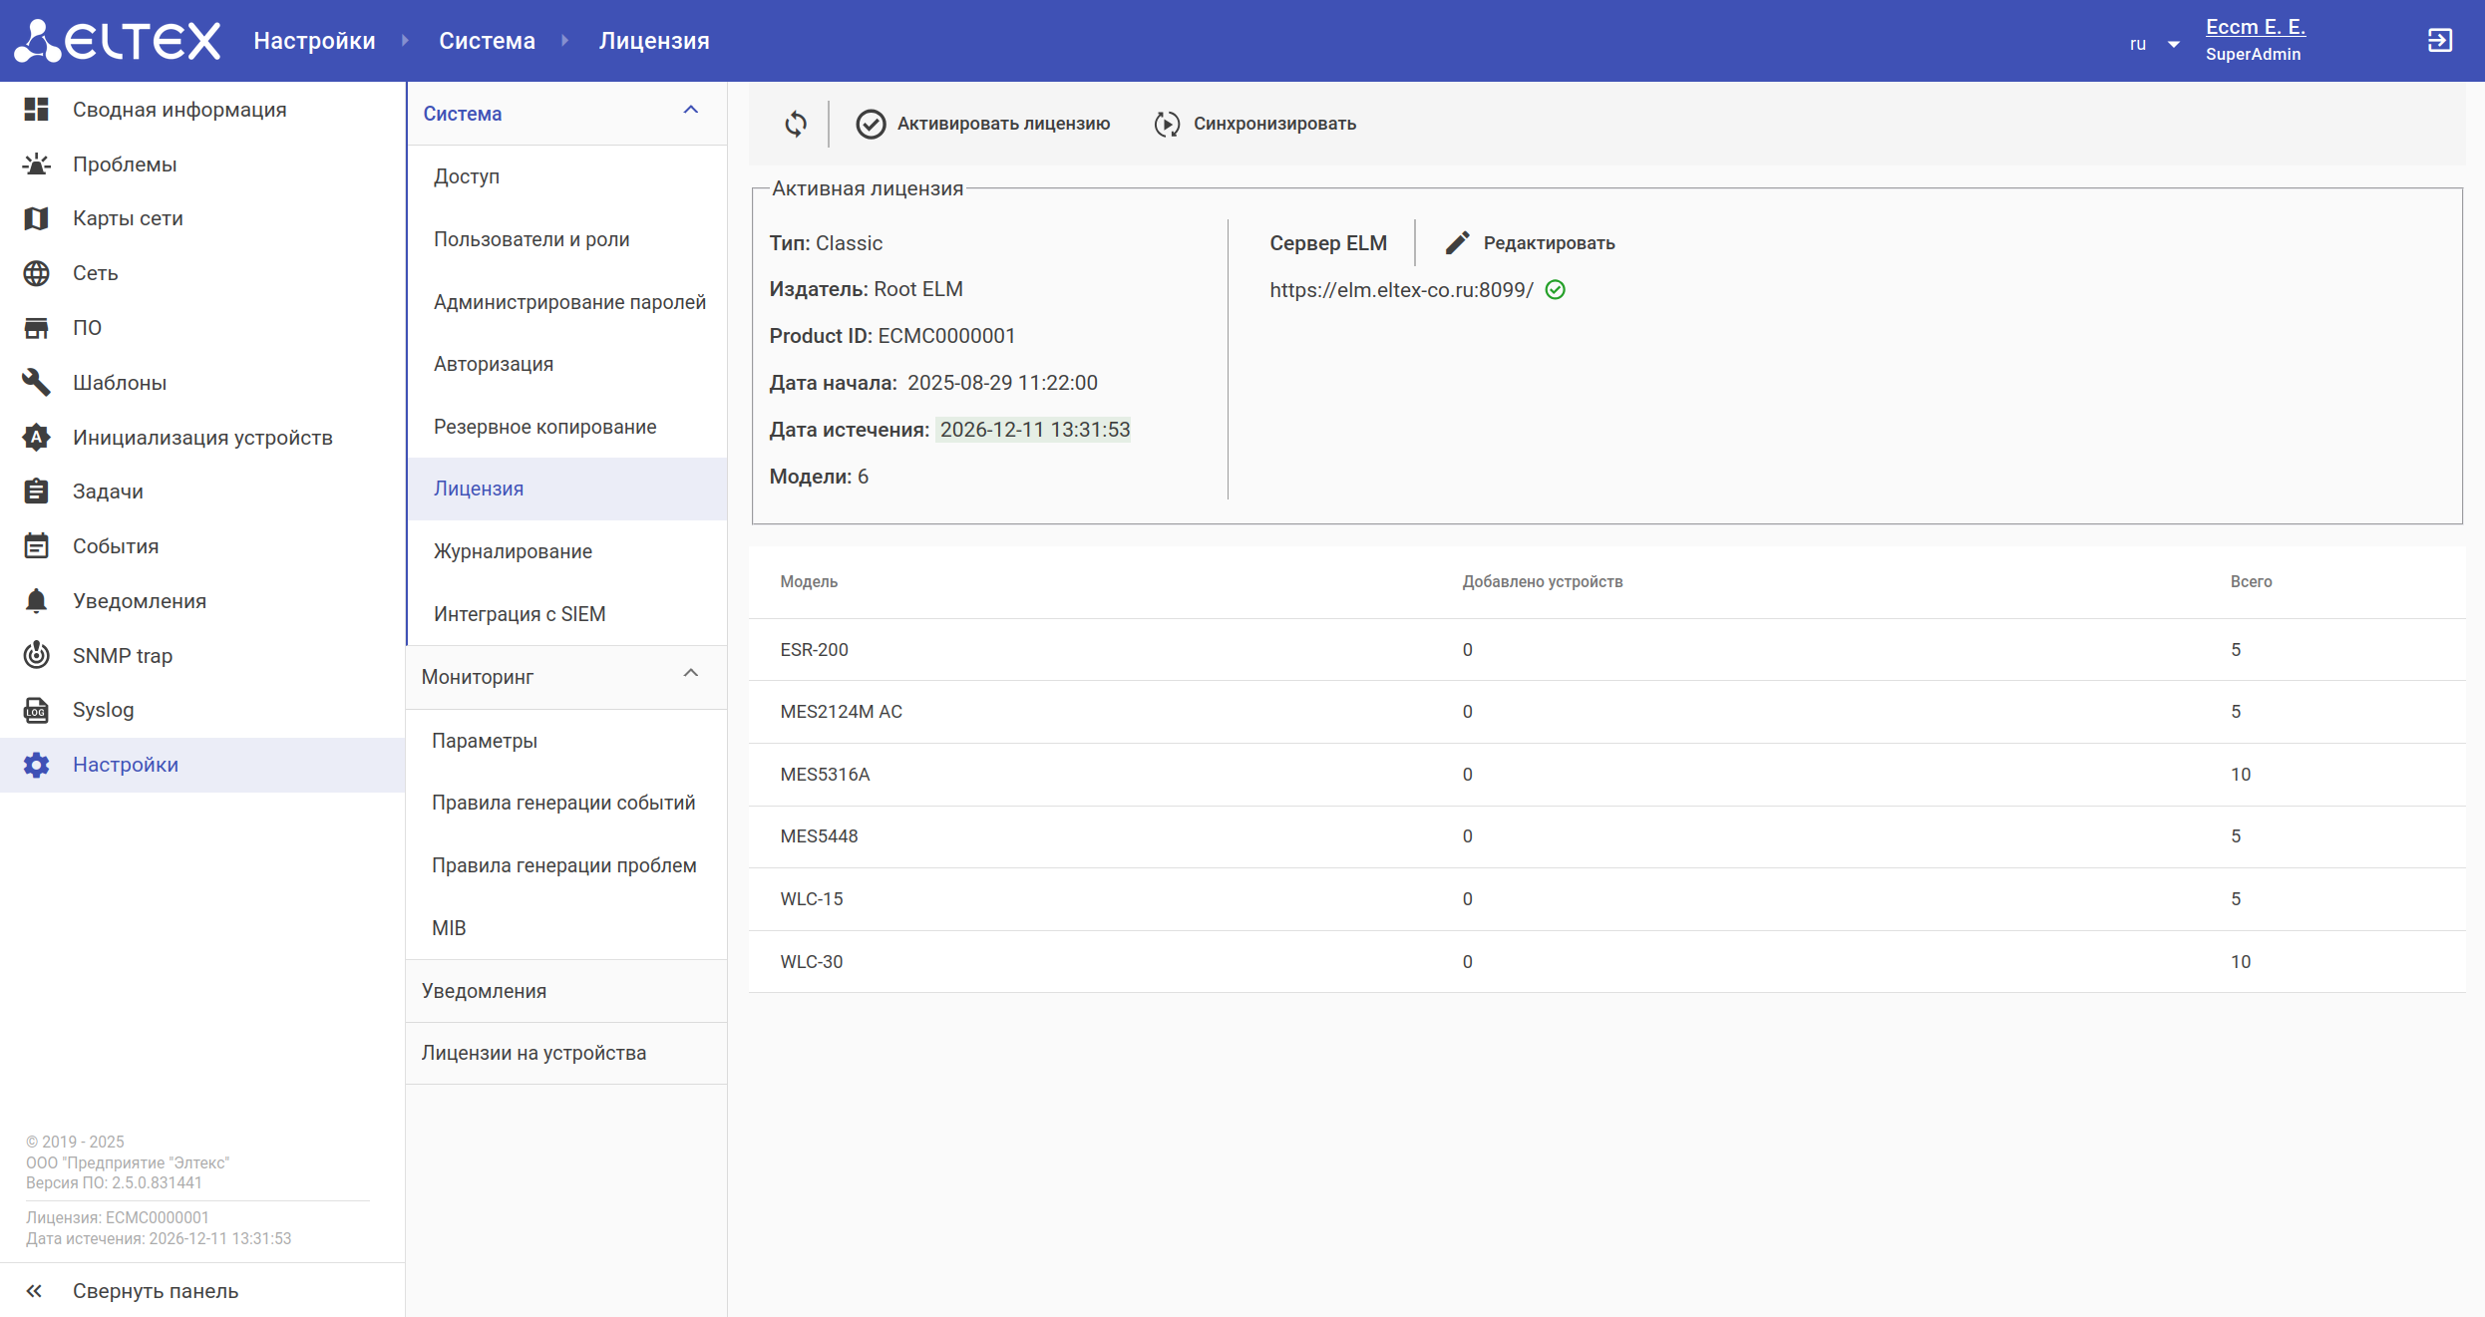Click the SNMP trap sidebar icon
This screenshot has height=1317, width=2485.
click(x=37, y=655)
